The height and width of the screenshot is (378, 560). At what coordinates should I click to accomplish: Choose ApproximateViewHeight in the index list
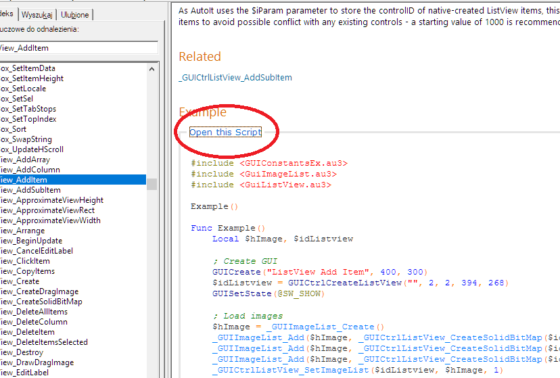pos(51,200)
